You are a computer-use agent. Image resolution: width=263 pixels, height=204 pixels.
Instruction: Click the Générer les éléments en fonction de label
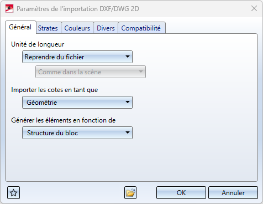coord(64,120)
